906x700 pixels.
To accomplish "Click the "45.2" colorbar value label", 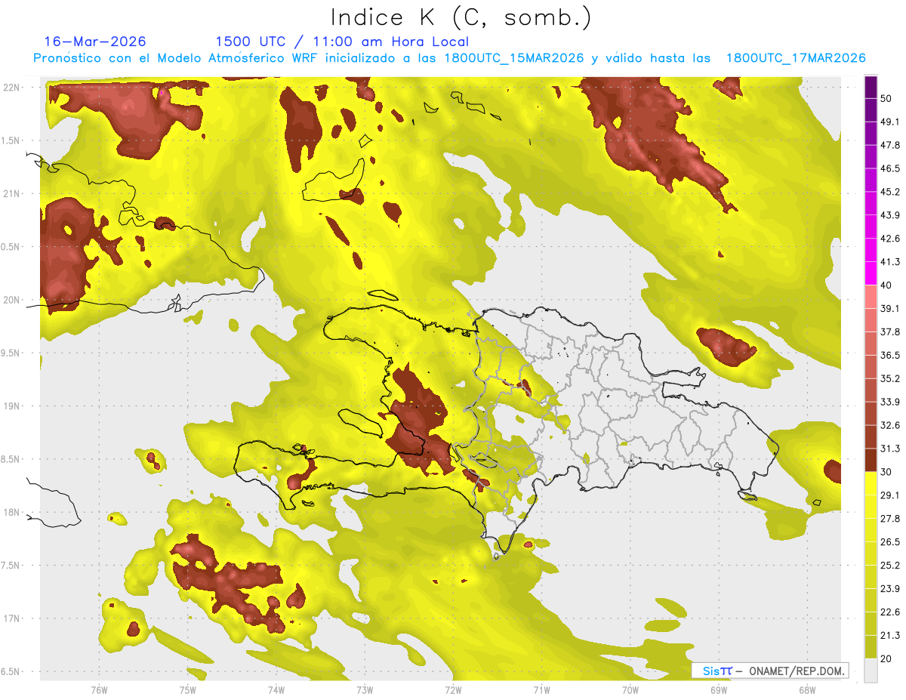I will 891,192.
